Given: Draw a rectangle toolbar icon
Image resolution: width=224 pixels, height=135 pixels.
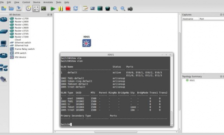Looking at the screenshot, I should (100, 9).
